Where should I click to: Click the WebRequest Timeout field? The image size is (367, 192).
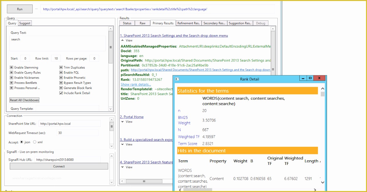pyautogui.click(x=77, y=133)
